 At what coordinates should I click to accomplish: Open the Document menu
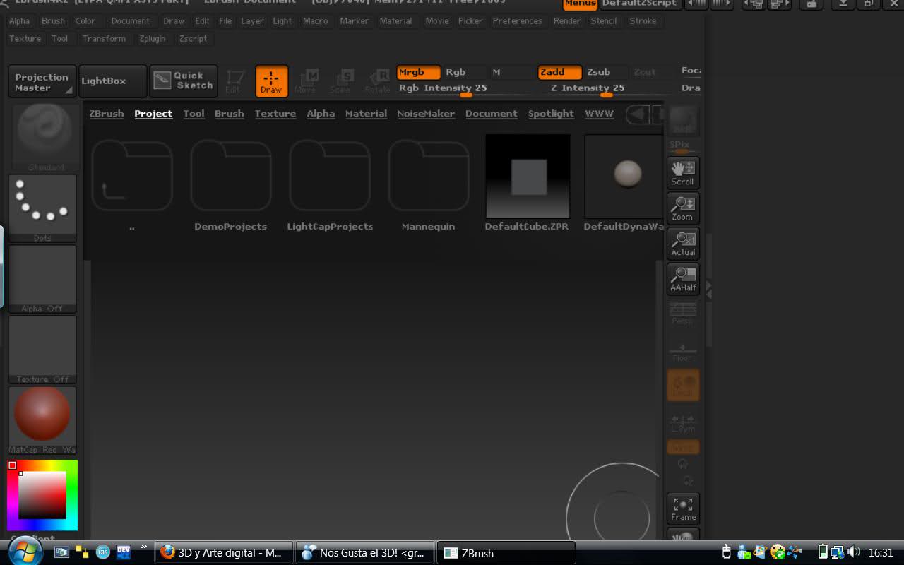tap(131, 21)
